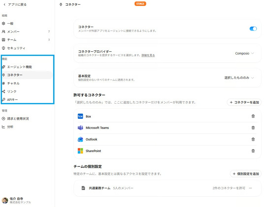Toggle the コネクター enable switch
This screenshot has width=276, height=207.
(253, 29)
